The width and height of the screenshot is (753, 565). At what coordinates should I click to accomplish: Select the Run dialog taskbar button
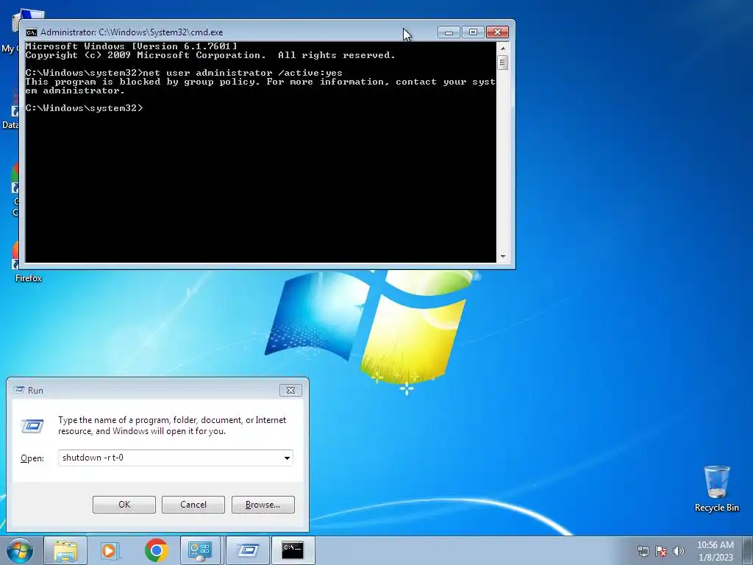point(247,550)
